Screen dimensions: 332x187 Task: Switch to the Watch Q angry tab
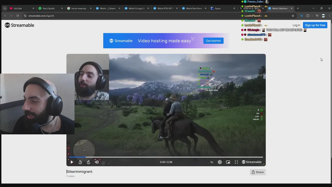click(x=137, y=8)
